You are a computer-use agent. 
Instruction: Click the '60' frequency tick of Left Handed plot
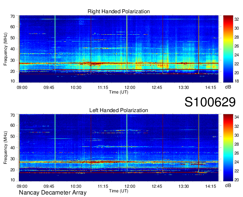point(13,125)
